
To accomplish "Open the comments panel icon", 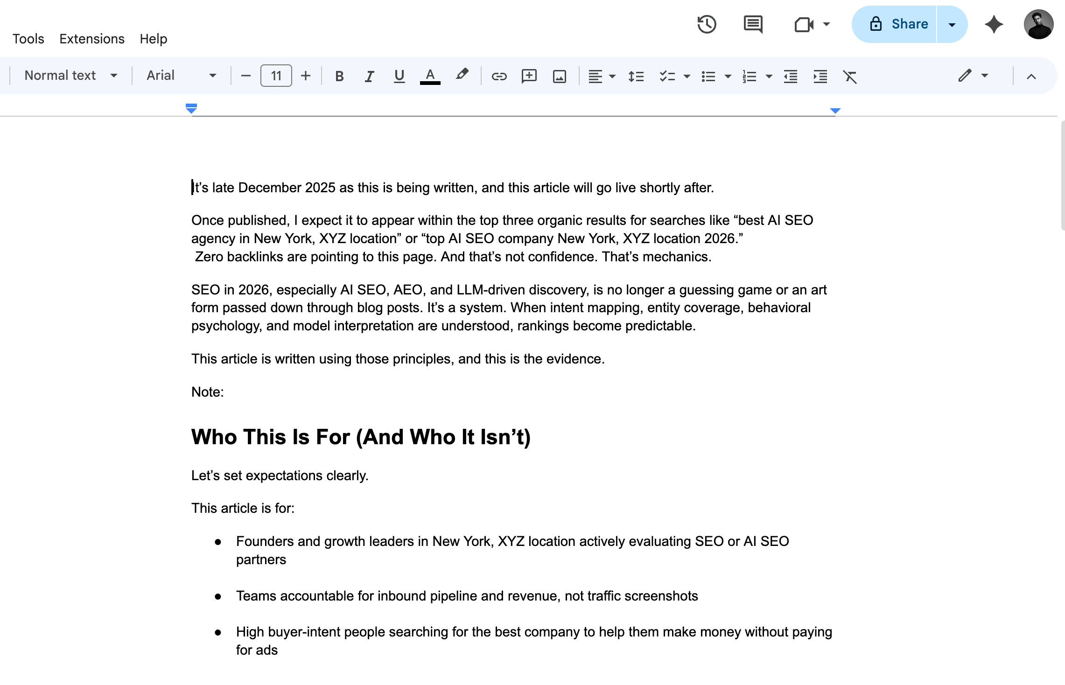I will pos(753,24).
